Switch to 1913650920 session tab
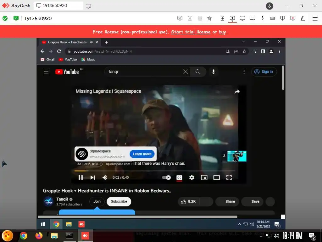322x242 pixels. 58,6
